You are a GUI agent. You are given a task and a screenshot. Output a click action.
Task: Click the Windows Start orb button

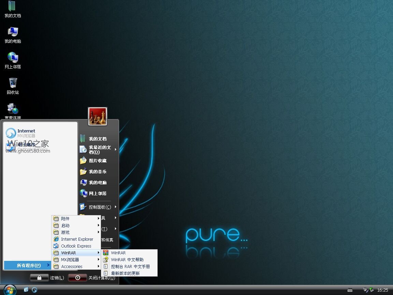(x=10, y=290)
